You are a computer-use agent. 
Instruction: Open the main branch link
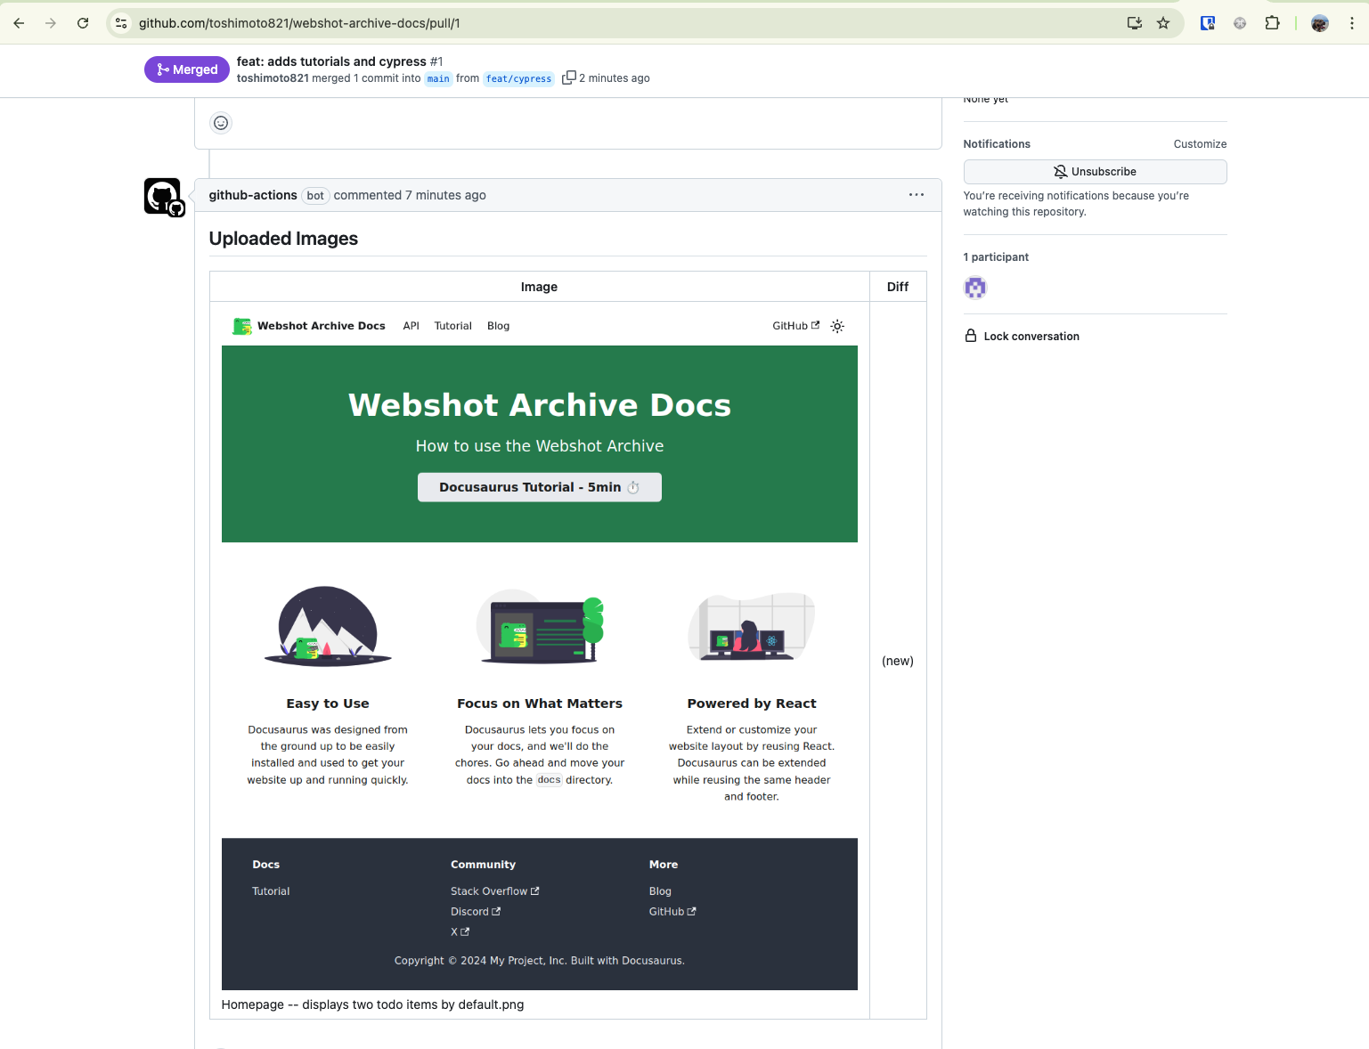point(437,78)
